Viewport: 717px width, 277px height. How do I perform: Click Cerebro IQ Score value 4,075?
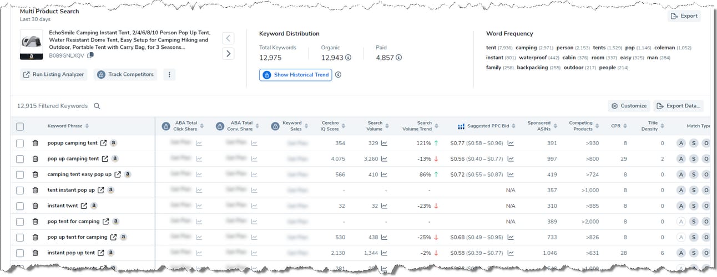click(338, 158)
